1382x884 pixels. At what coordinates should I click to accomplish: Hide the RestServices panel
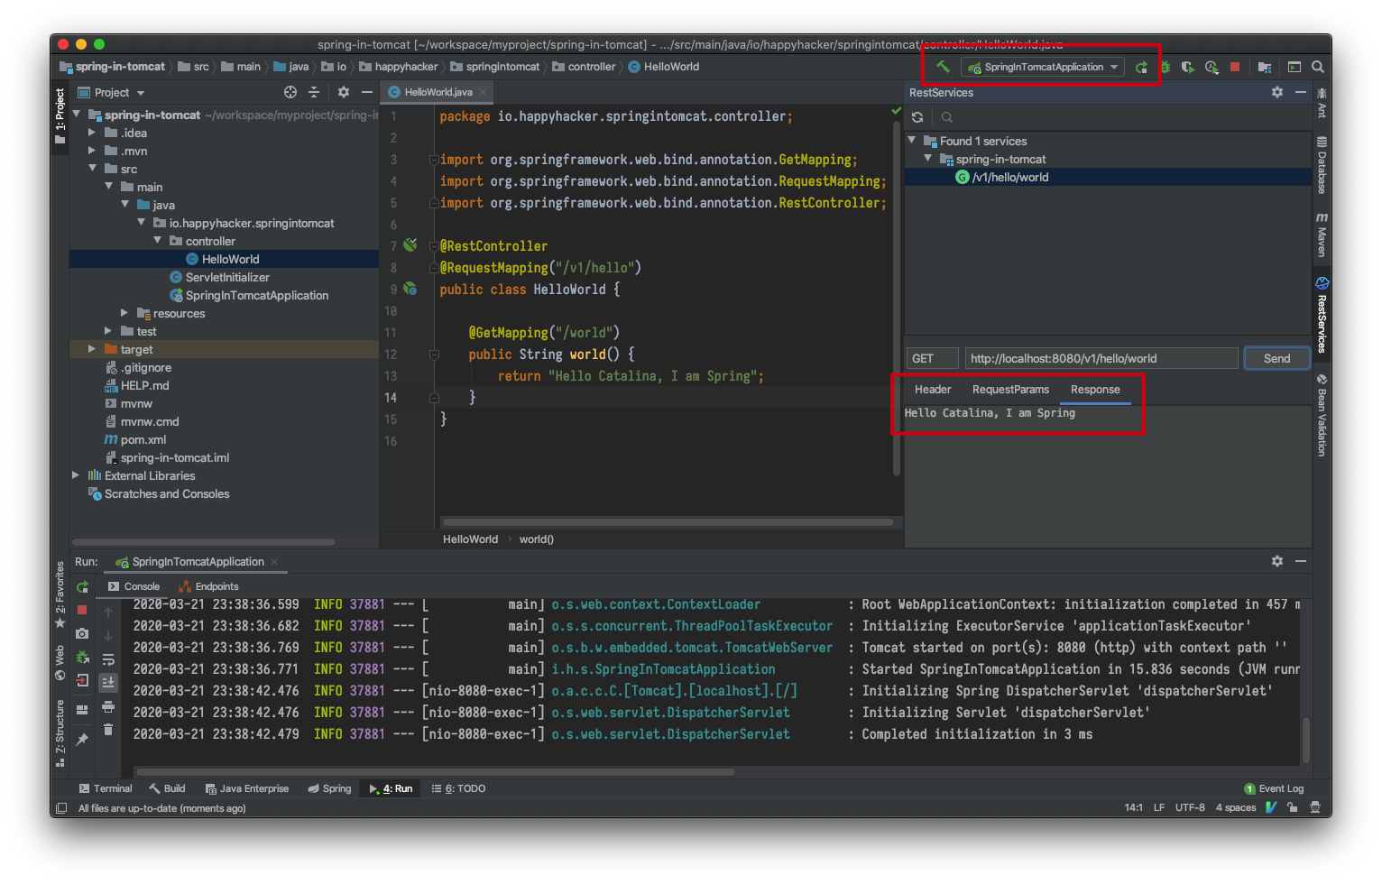(1301, 92)
